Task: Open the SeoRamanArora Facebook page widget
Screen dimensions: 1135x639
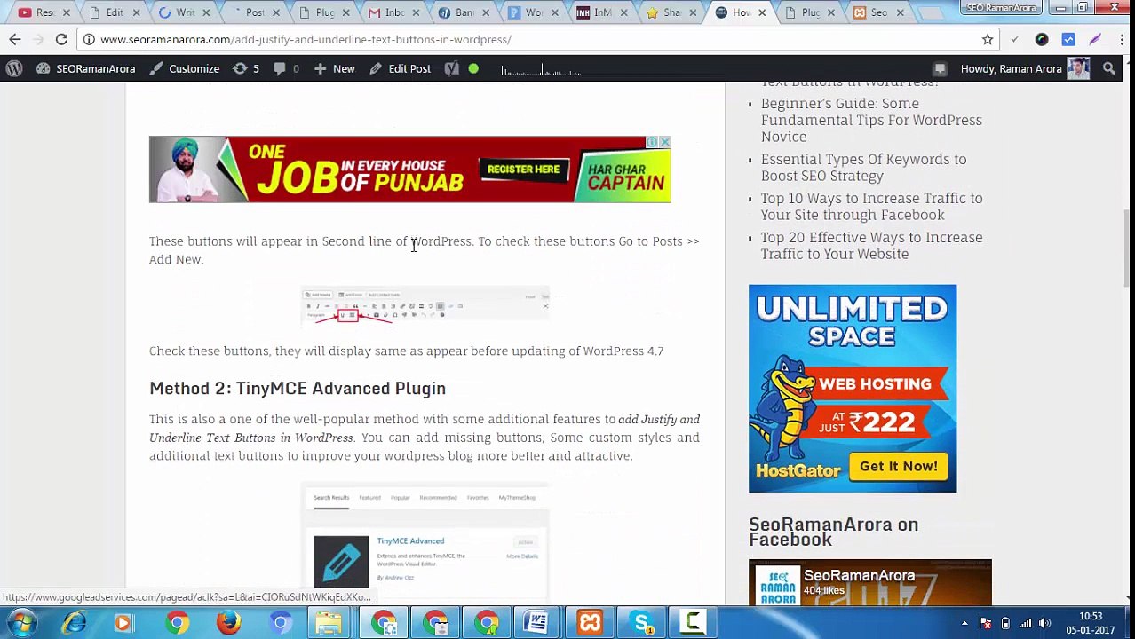Action: click(x=869, y=582)
